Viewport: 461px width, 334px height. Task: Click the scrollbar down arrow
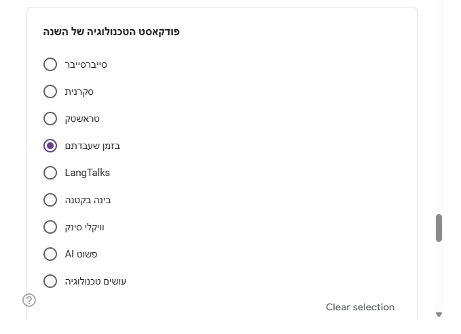[x=439, y=314]
